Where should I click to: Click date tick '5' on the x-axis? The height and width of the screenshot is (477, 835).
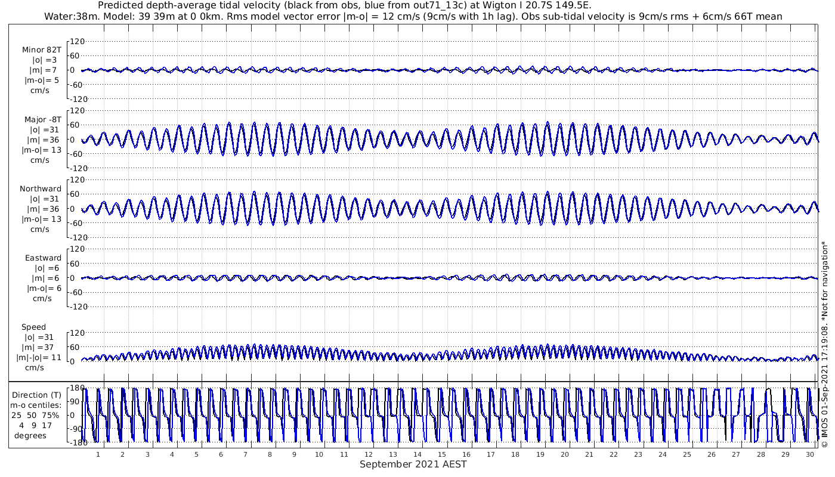196,454
